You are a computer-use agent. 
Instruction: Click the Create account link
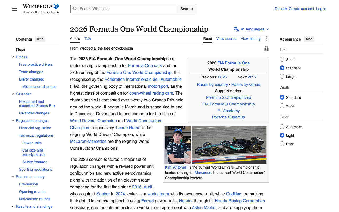[301, 9]
